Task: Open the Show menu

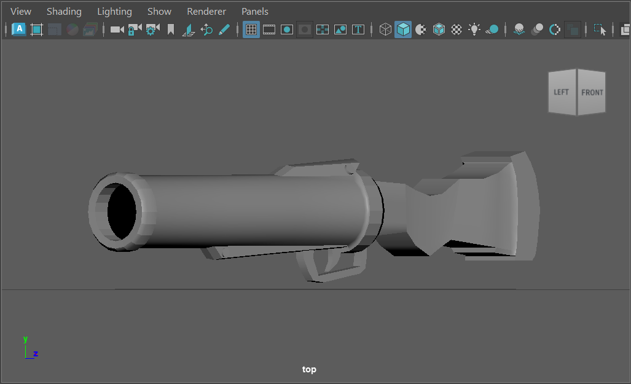Action: (159, 12)
